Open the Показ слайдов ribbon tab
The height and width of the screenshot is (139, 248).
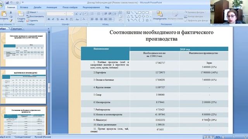(x=70, y=7)
